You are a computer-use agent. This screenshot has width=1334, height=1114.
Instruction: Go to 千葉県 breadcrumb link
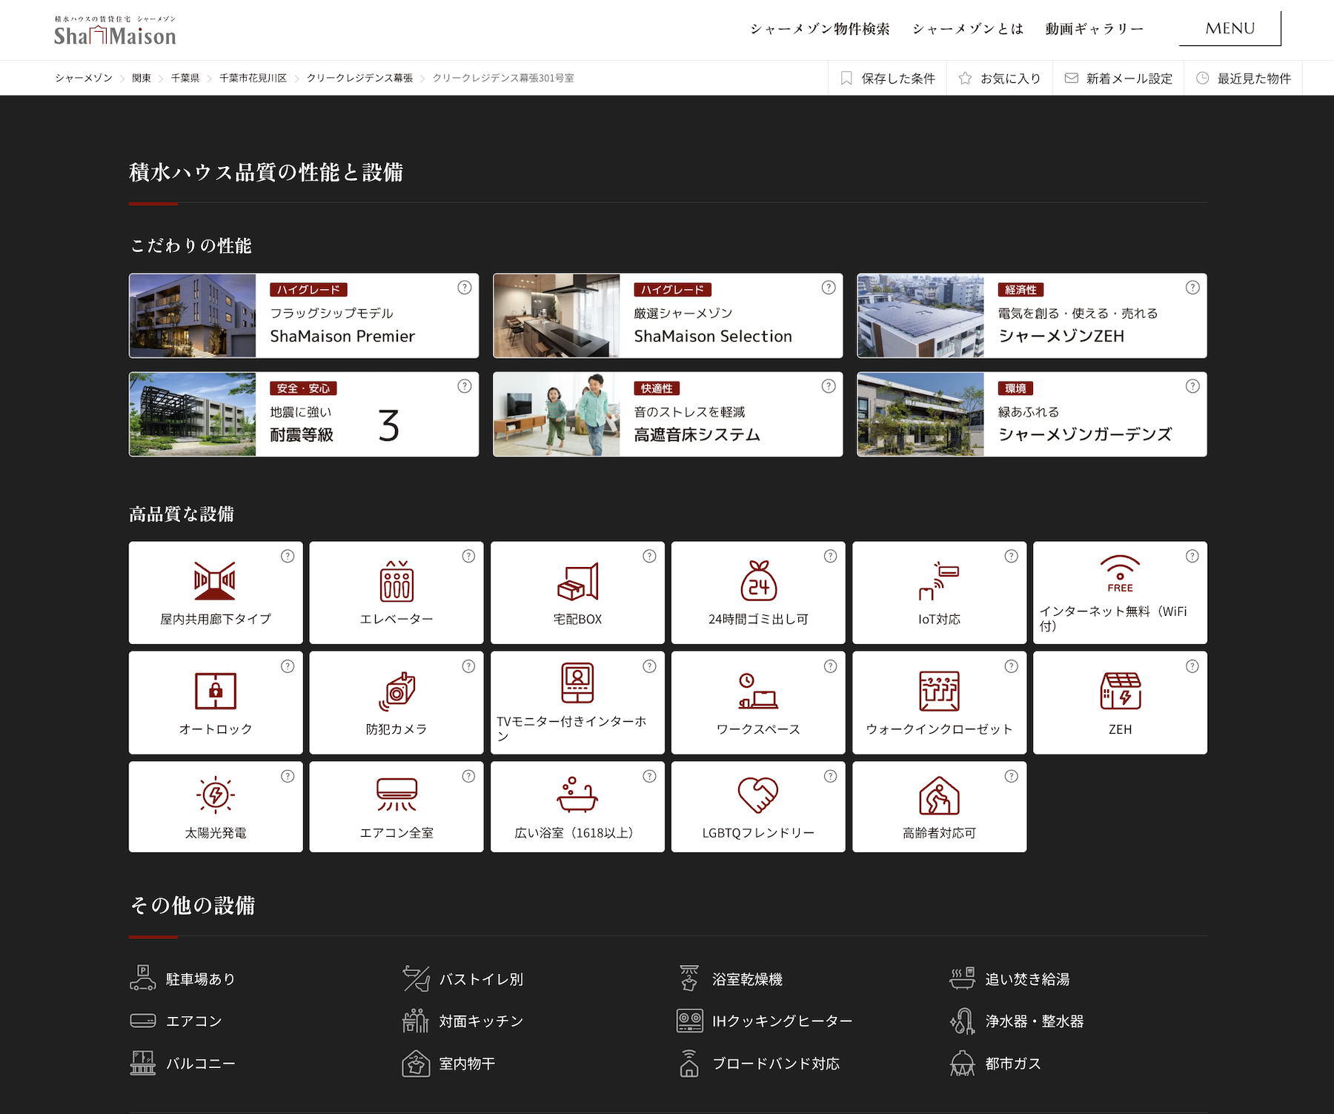[185, 78]
